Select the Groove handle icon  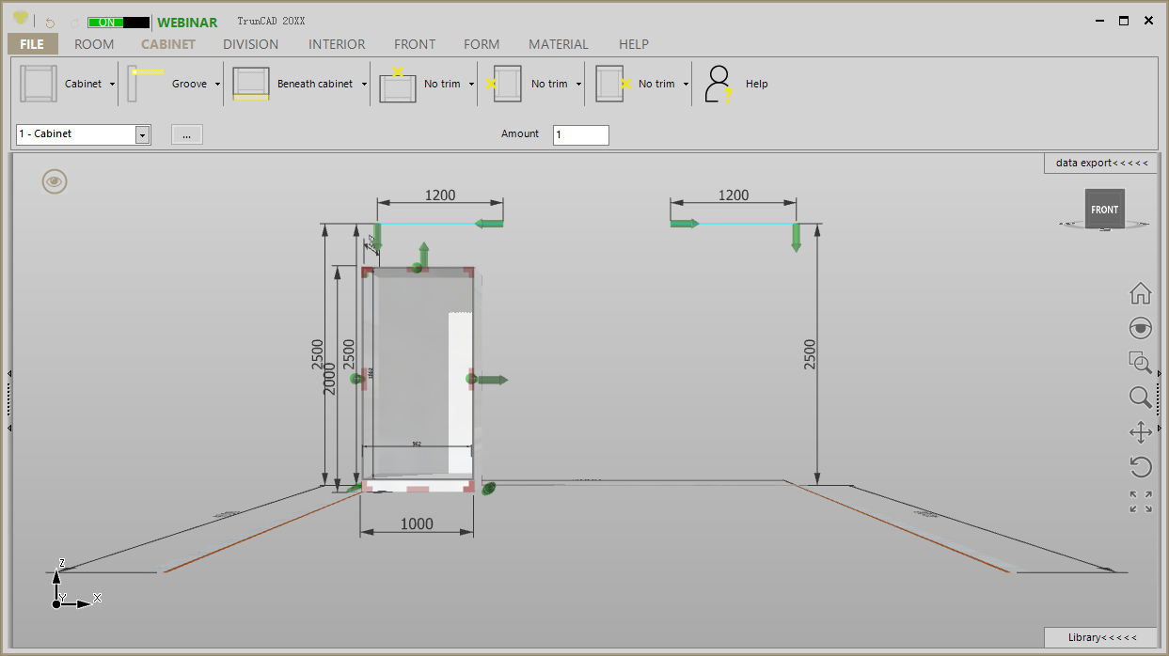click(x=146, y=84)
